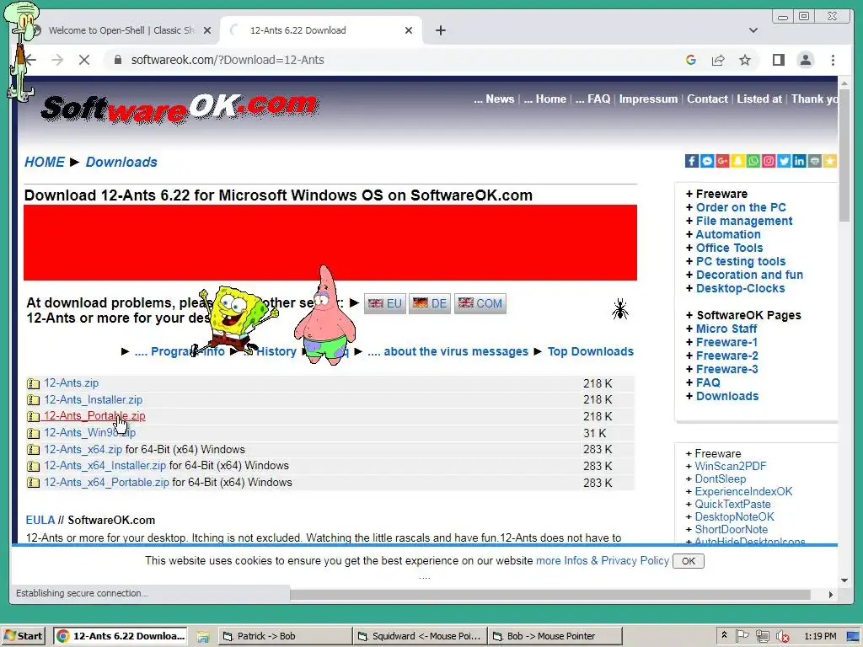This screenshot has height=647, width=863.
Task: Choose the COM download server button
Action: [x=480, y=303]
